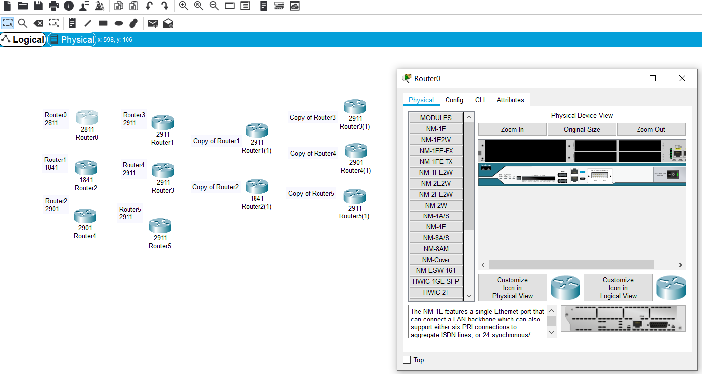702x374 pixels.
Task: Select the HWIC-2T module
Action: (x=436, y=292)
